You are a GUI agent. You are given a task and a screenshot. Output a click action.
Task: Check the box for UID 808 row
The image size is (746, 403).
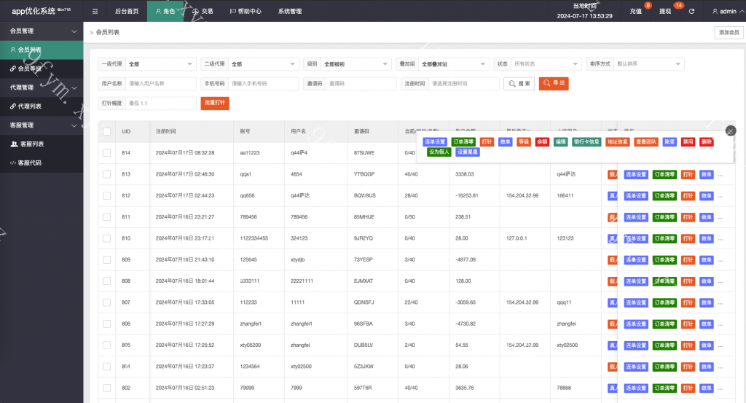click(106, 281)
